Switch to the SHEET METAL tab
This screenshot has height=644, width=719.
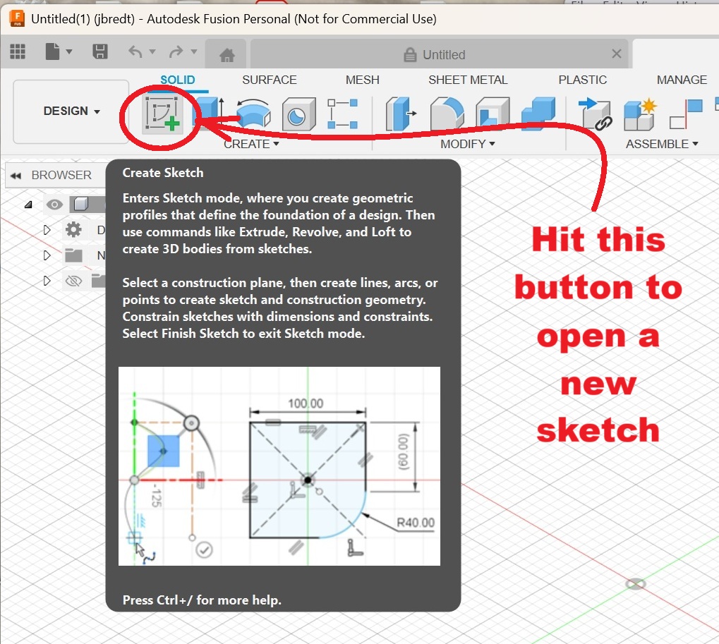coord(467,80)
